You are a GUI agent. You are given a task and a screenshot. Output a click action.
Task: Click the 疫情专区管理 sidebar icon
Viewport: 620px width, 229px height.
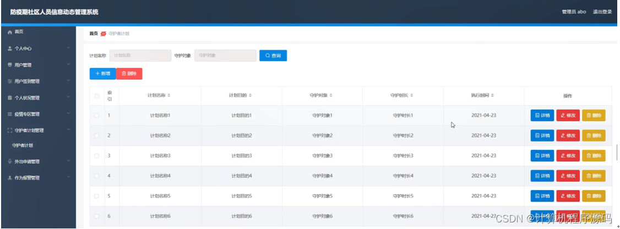pyautogui.click(x=10, y=115)
